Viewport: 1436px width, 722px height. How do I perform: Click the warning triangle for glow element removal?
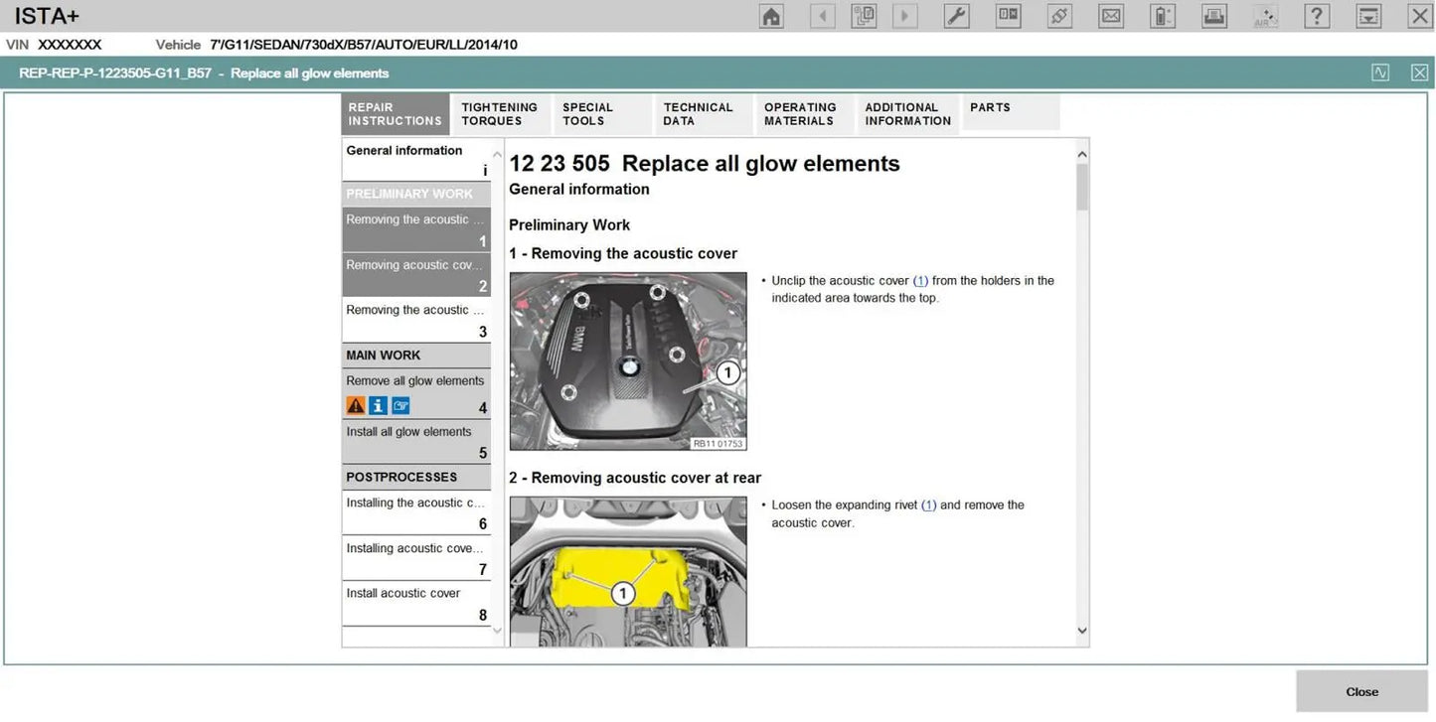pos(356,405)
